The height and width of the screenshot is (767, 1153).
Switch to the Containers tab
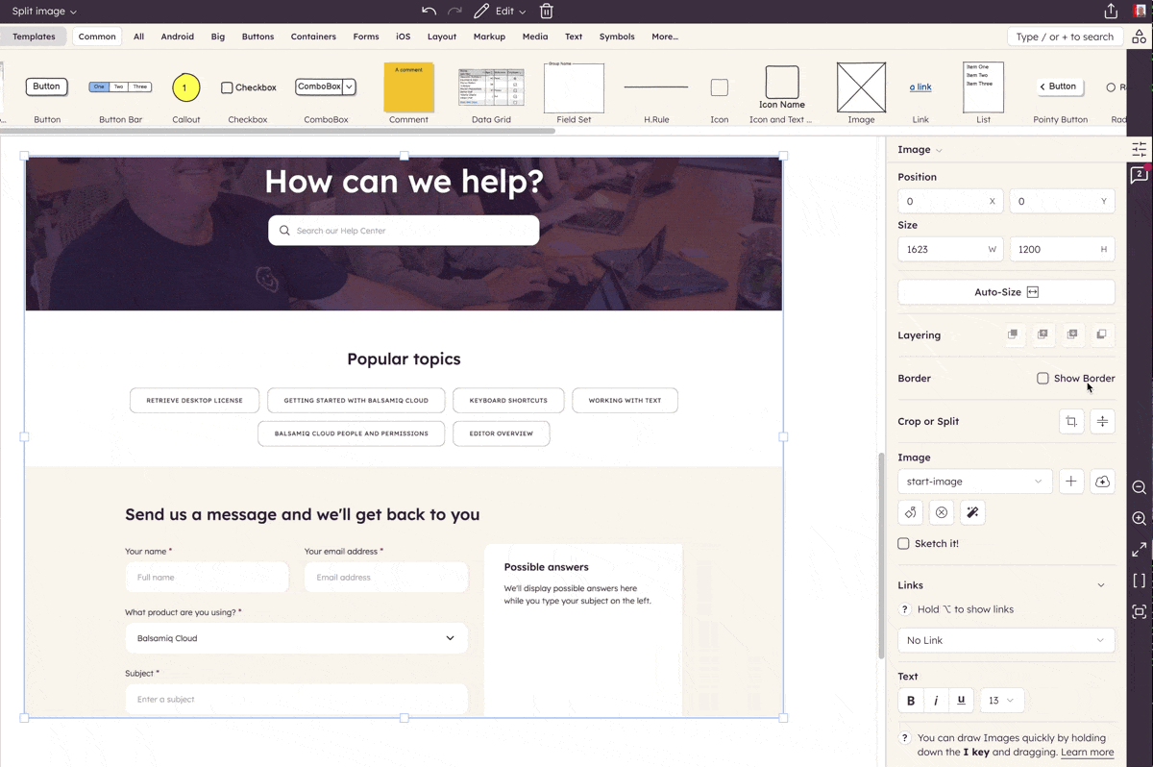coord(313,37)
